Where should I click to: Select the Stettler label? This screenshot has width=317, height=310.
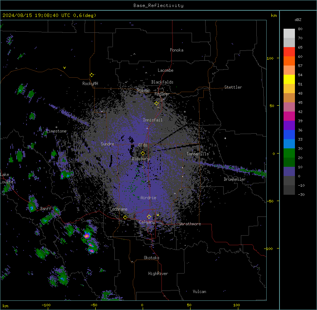233,87
